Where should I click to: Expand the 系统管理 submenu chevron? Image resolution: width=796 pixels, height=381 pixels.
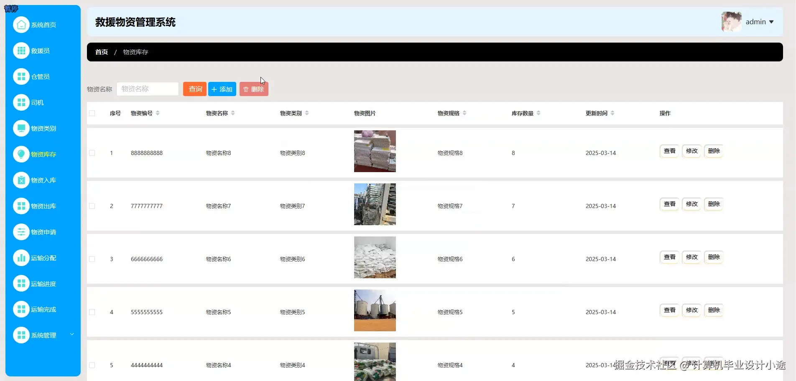[72, 334]
